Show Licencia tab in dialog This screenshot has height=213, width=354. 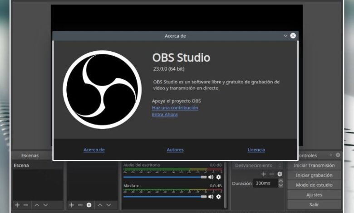coord(256,150)
